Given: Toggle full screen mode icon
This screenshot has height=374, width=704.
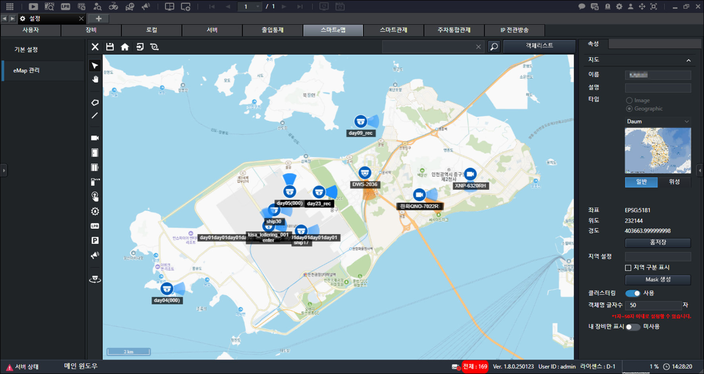Looking at the screenshot, I should [x=654, y=6].
